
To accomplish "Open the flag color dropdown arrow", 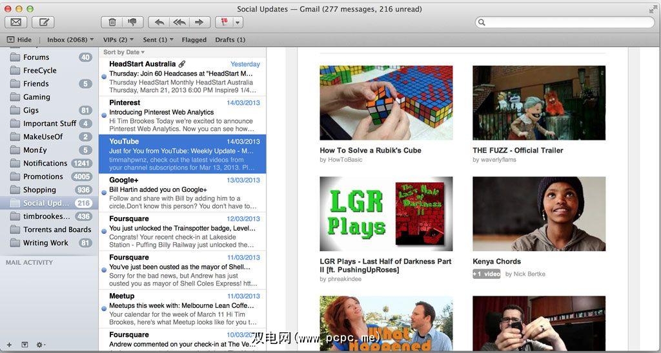I will point(238,23).
